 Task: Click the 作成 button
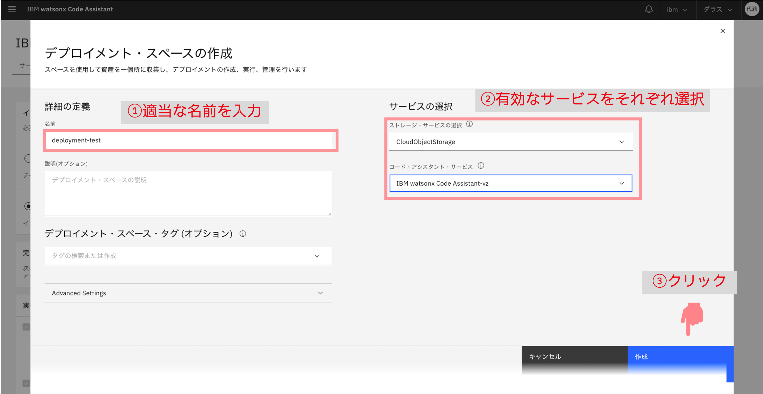[680, 357]
